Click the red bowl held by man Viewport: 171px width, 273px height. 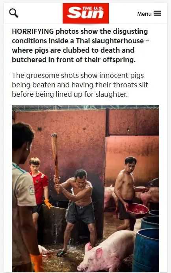coord(138,210)
